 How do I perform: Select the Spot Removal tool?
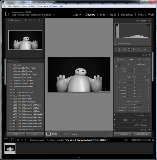point(124,49)
